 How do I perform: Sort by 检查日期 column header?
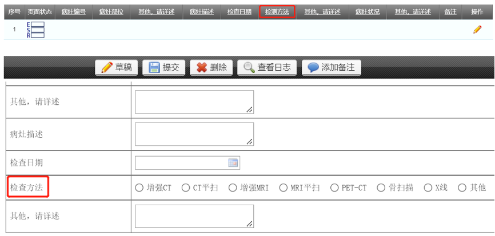[x=239, y=12]
